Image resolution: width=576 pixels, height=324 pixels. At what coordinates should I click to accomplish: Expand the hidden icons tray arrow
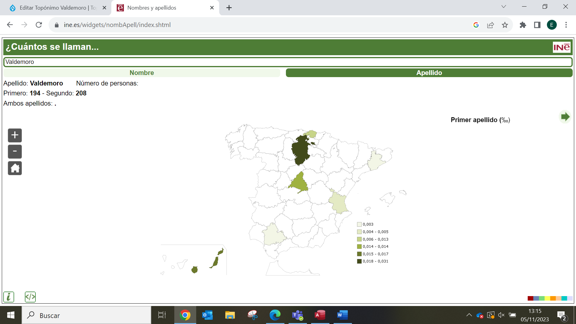pos(469,315)
